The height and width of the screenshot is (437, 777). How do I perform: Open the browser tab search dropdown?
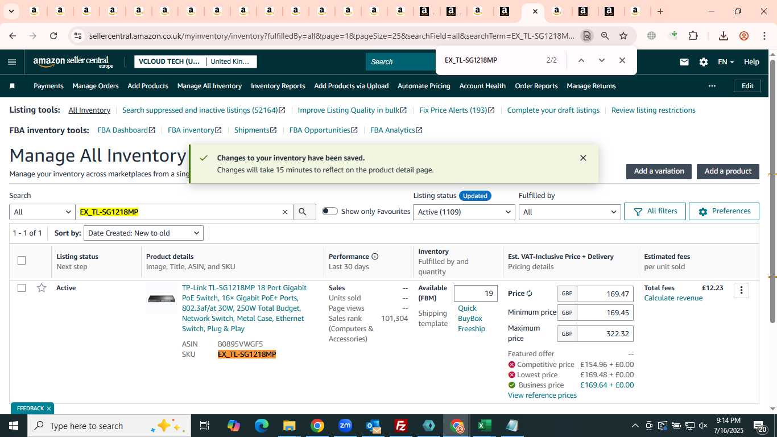click(x=11, y=11)
